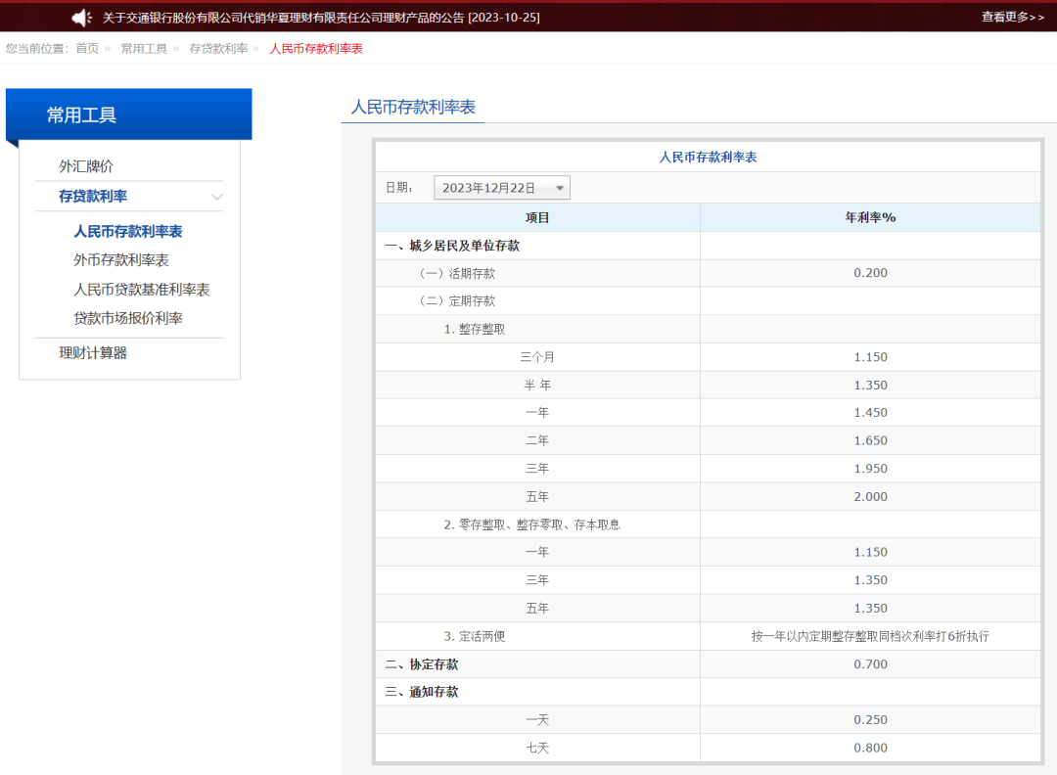
Task: Open the date picker dropdown
Action: 501,187
